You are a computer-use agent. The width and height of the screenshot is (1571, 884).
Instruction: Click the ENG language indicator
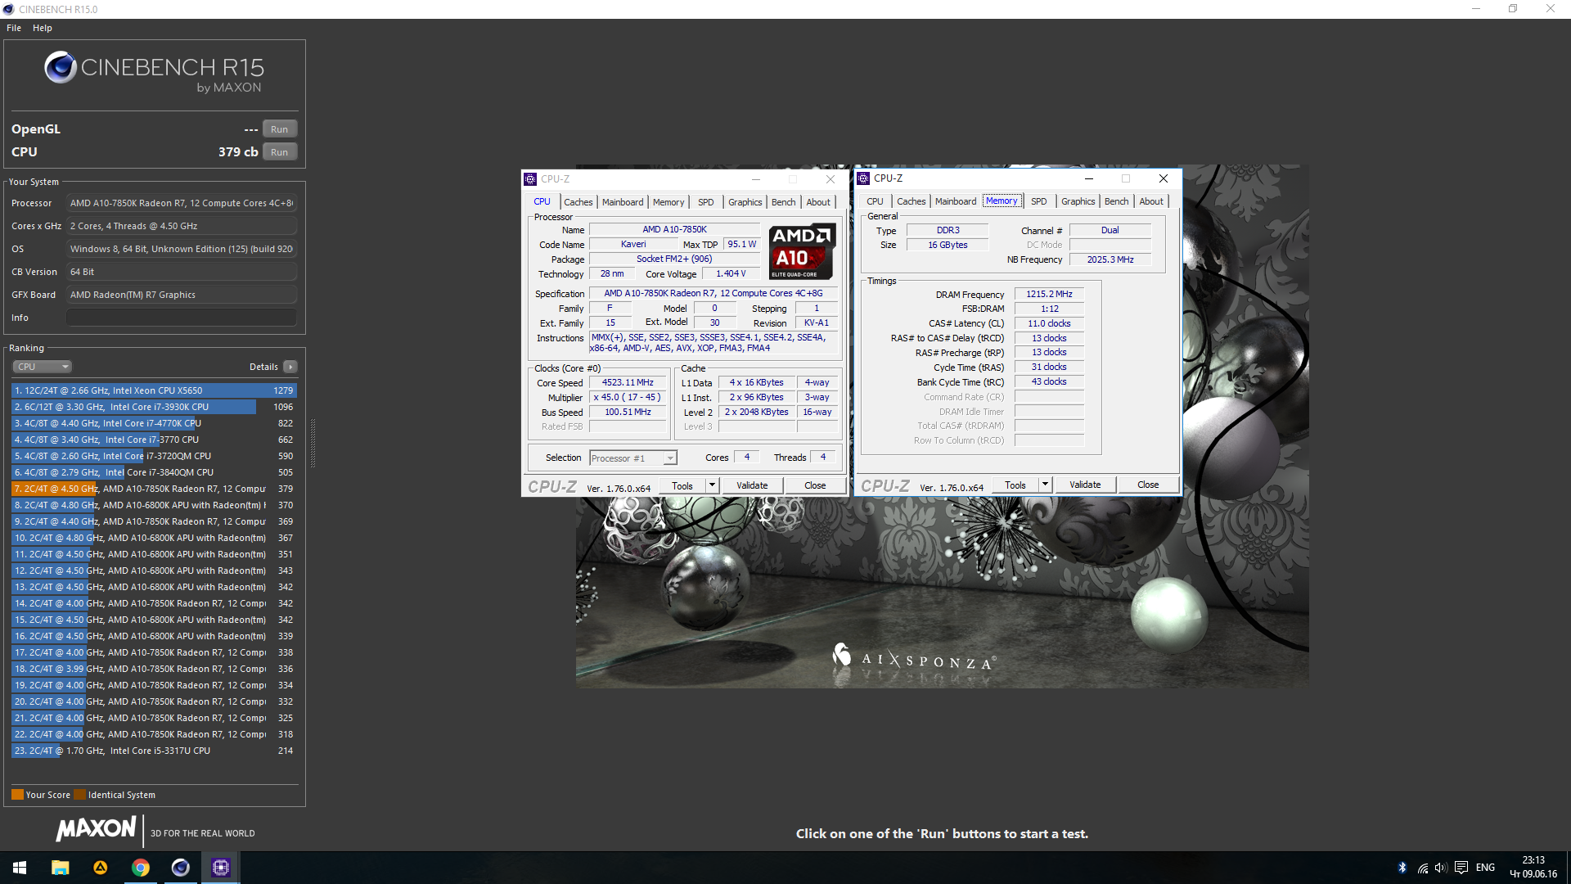[1485, 868]
